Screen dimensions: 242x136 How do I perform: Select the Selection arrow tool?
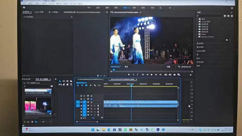[x=60, y=81]
